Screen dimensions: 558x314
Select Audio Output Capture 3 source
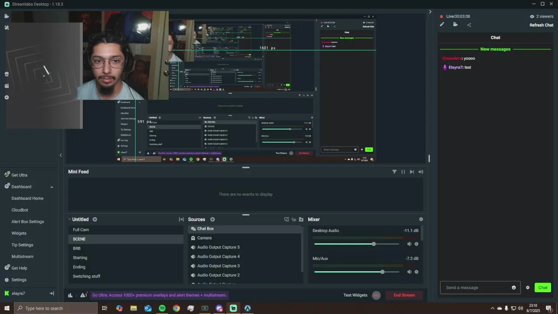[245, 266]
